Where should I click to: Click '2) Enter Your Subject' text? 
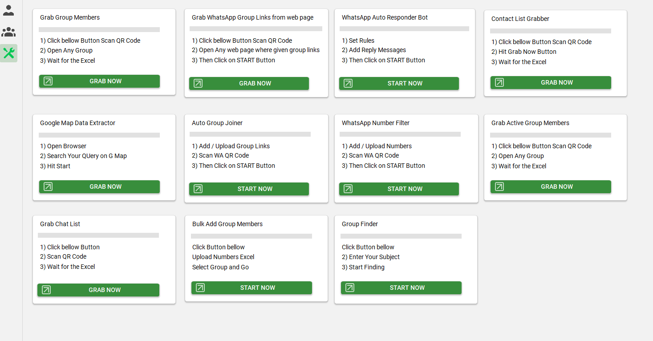371,257
